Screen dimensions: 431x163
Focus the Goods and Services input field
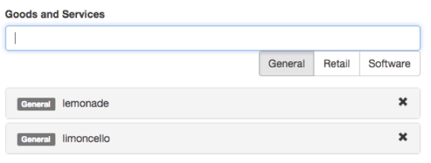[x=213, y=38]
